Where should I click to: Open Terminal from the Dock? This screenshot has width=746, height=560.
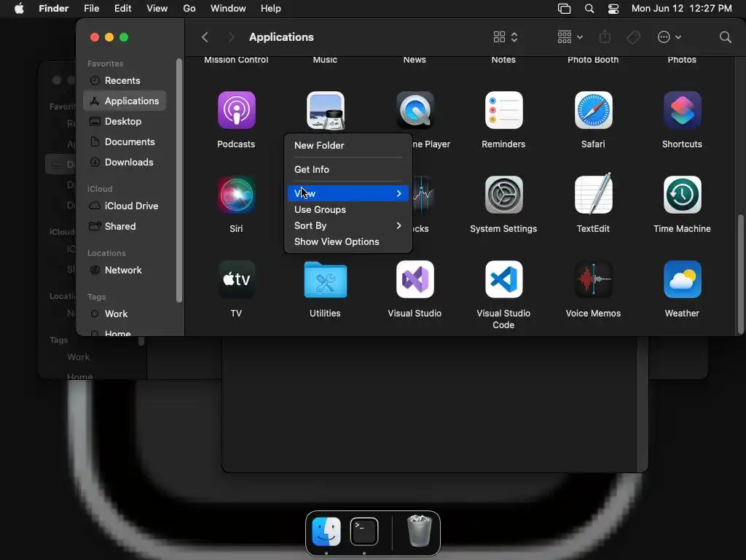click(364, 532)
